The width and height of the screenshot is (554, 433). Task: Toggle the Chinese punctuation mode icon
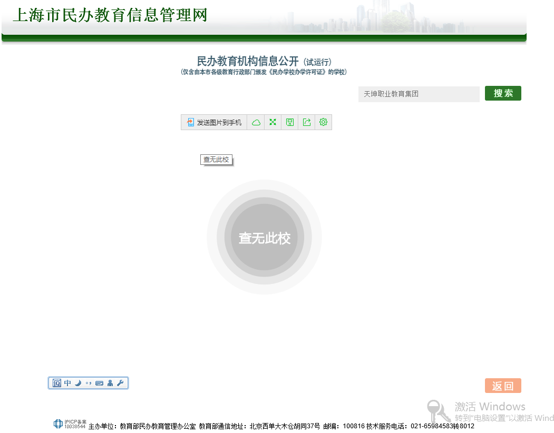[89, 383]
